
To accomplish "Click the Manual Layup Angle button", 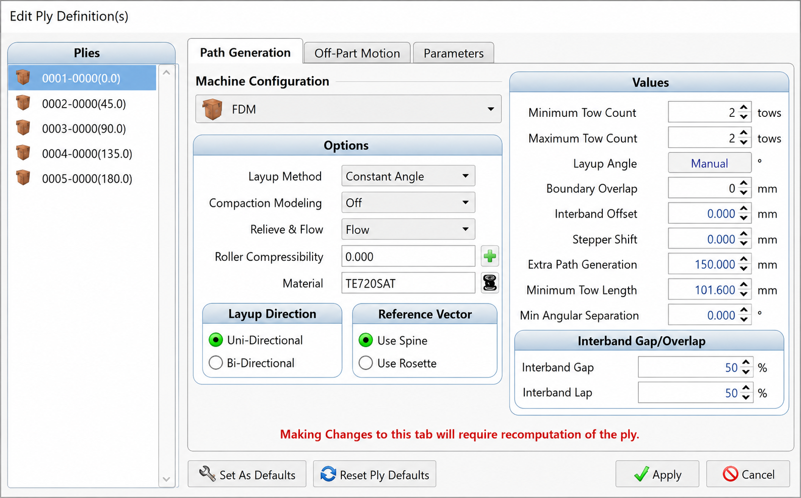I will click(x=710, y=163).
